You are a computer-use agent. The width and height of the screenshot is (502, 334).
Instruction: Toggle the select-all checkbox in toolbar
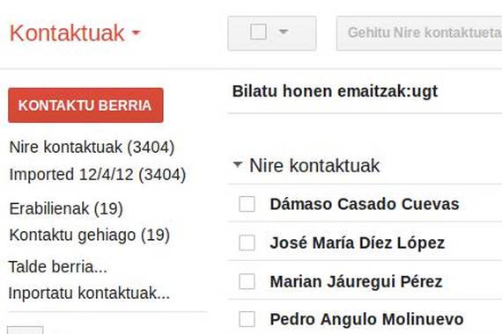click(x=258, y=32)
